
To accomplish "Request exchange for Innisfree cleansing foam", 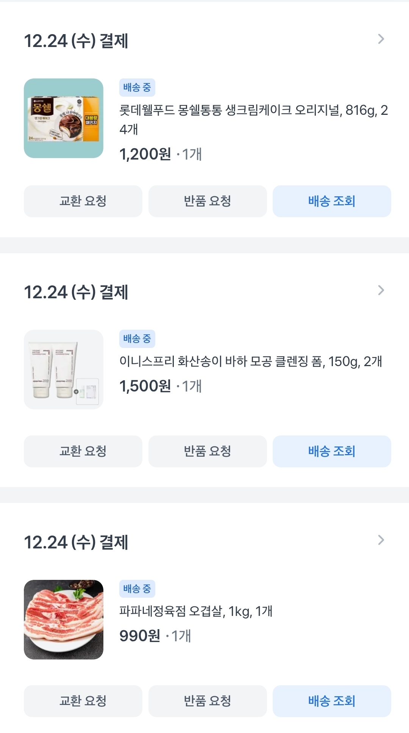I will pos(83,451).
